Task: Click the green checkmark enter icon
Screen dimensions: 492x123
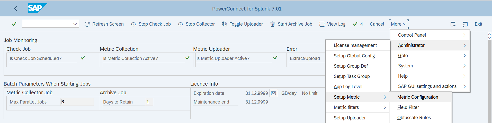Action: tap(14, 24)
